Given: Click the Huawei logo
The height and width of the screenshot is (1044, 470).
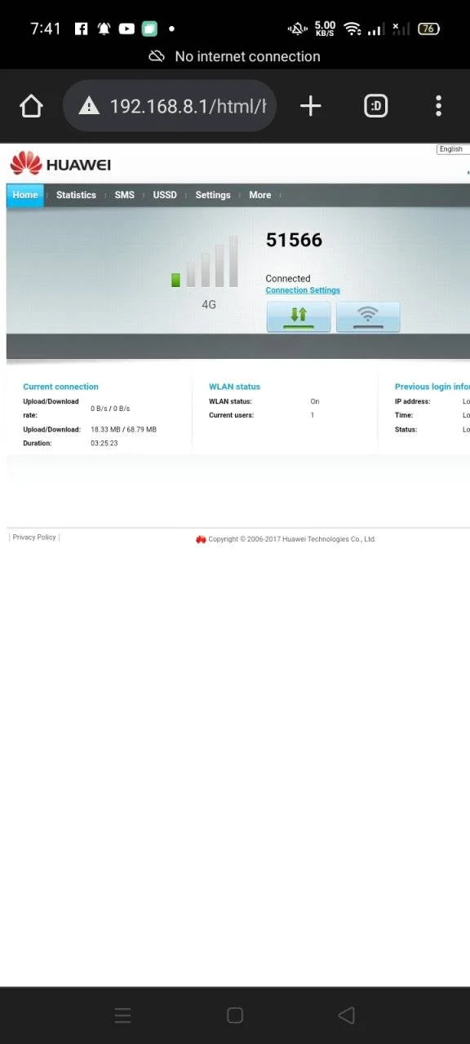Looking at the screenshot, I should (60, 164).
